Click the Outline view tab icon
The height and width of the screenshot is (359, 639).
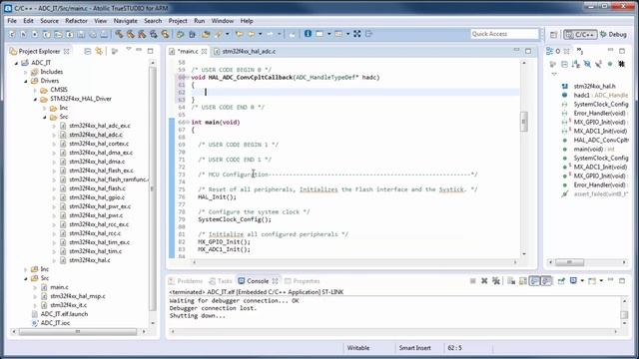tap(550, 51)
